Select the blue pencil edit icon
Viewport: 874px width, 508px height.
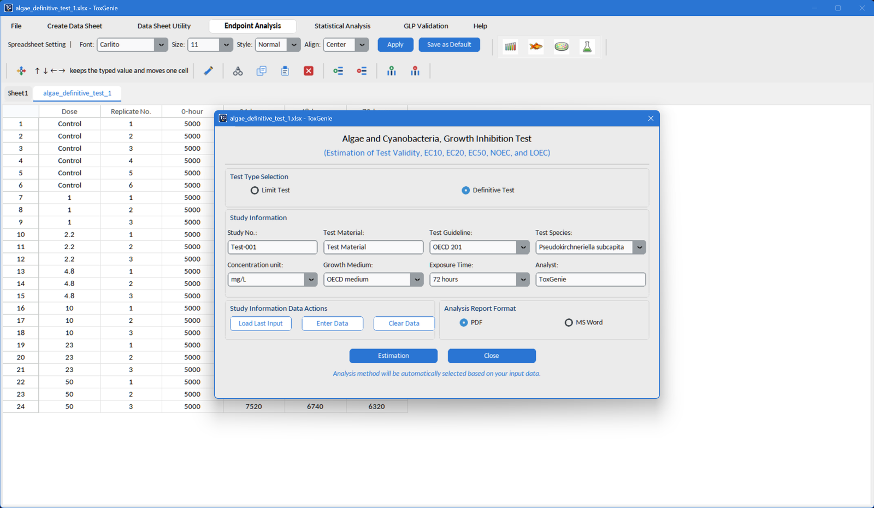click(x=209, y=70)
